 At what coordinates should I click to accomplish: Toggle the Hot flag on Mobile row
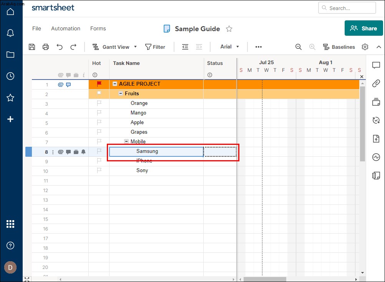[x=99, y=141]
